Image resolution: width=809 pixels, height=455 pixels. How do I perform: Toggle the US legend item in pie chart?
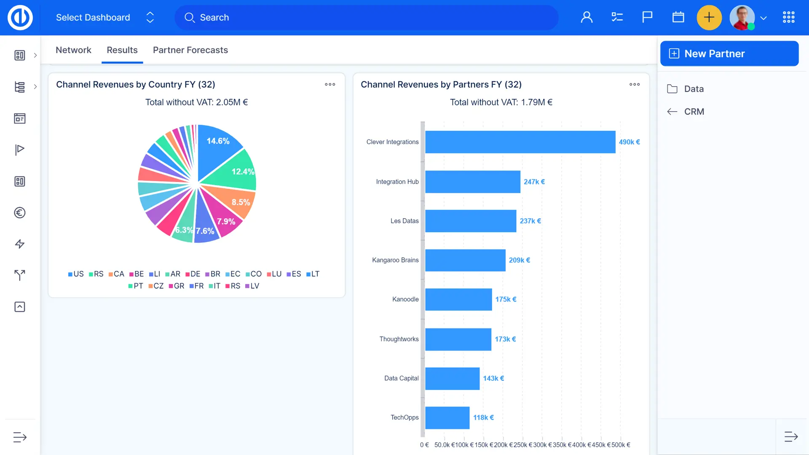coord(76,274)
